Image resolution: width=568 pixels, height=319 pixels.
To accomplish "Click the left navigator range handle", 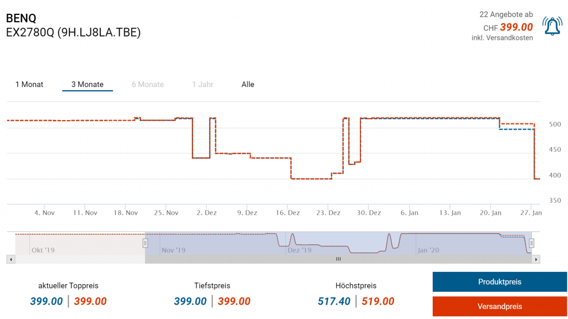I will click(x=145, y=243).
